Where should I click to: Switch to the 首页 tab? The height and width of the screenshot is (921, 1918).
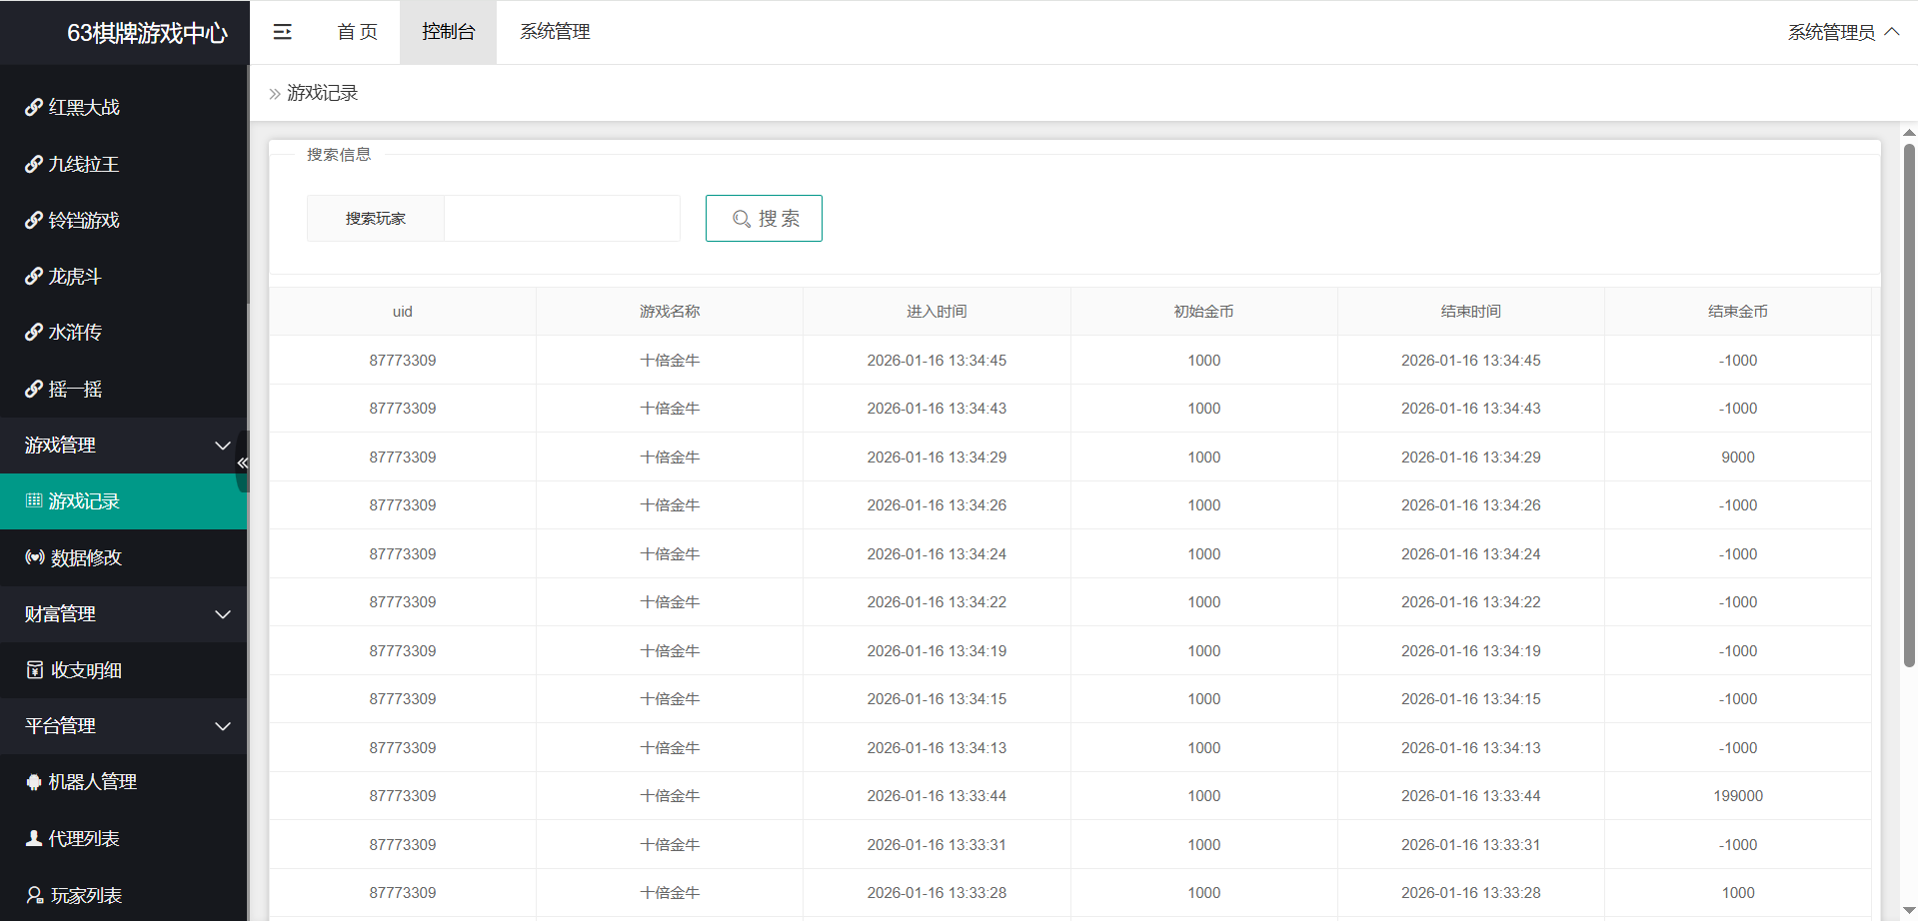[x=357, y=32]
